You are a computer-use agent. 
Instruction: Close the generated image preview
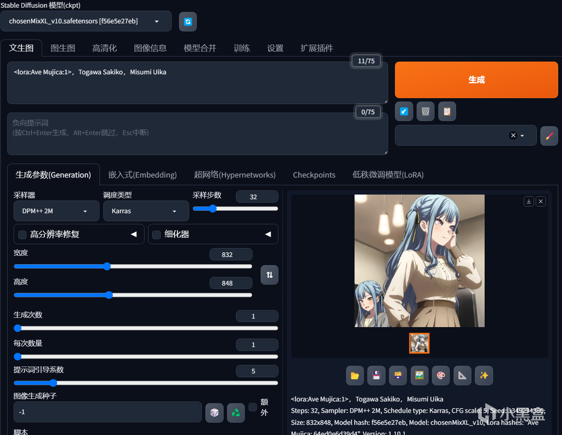(x=541, y=201)
